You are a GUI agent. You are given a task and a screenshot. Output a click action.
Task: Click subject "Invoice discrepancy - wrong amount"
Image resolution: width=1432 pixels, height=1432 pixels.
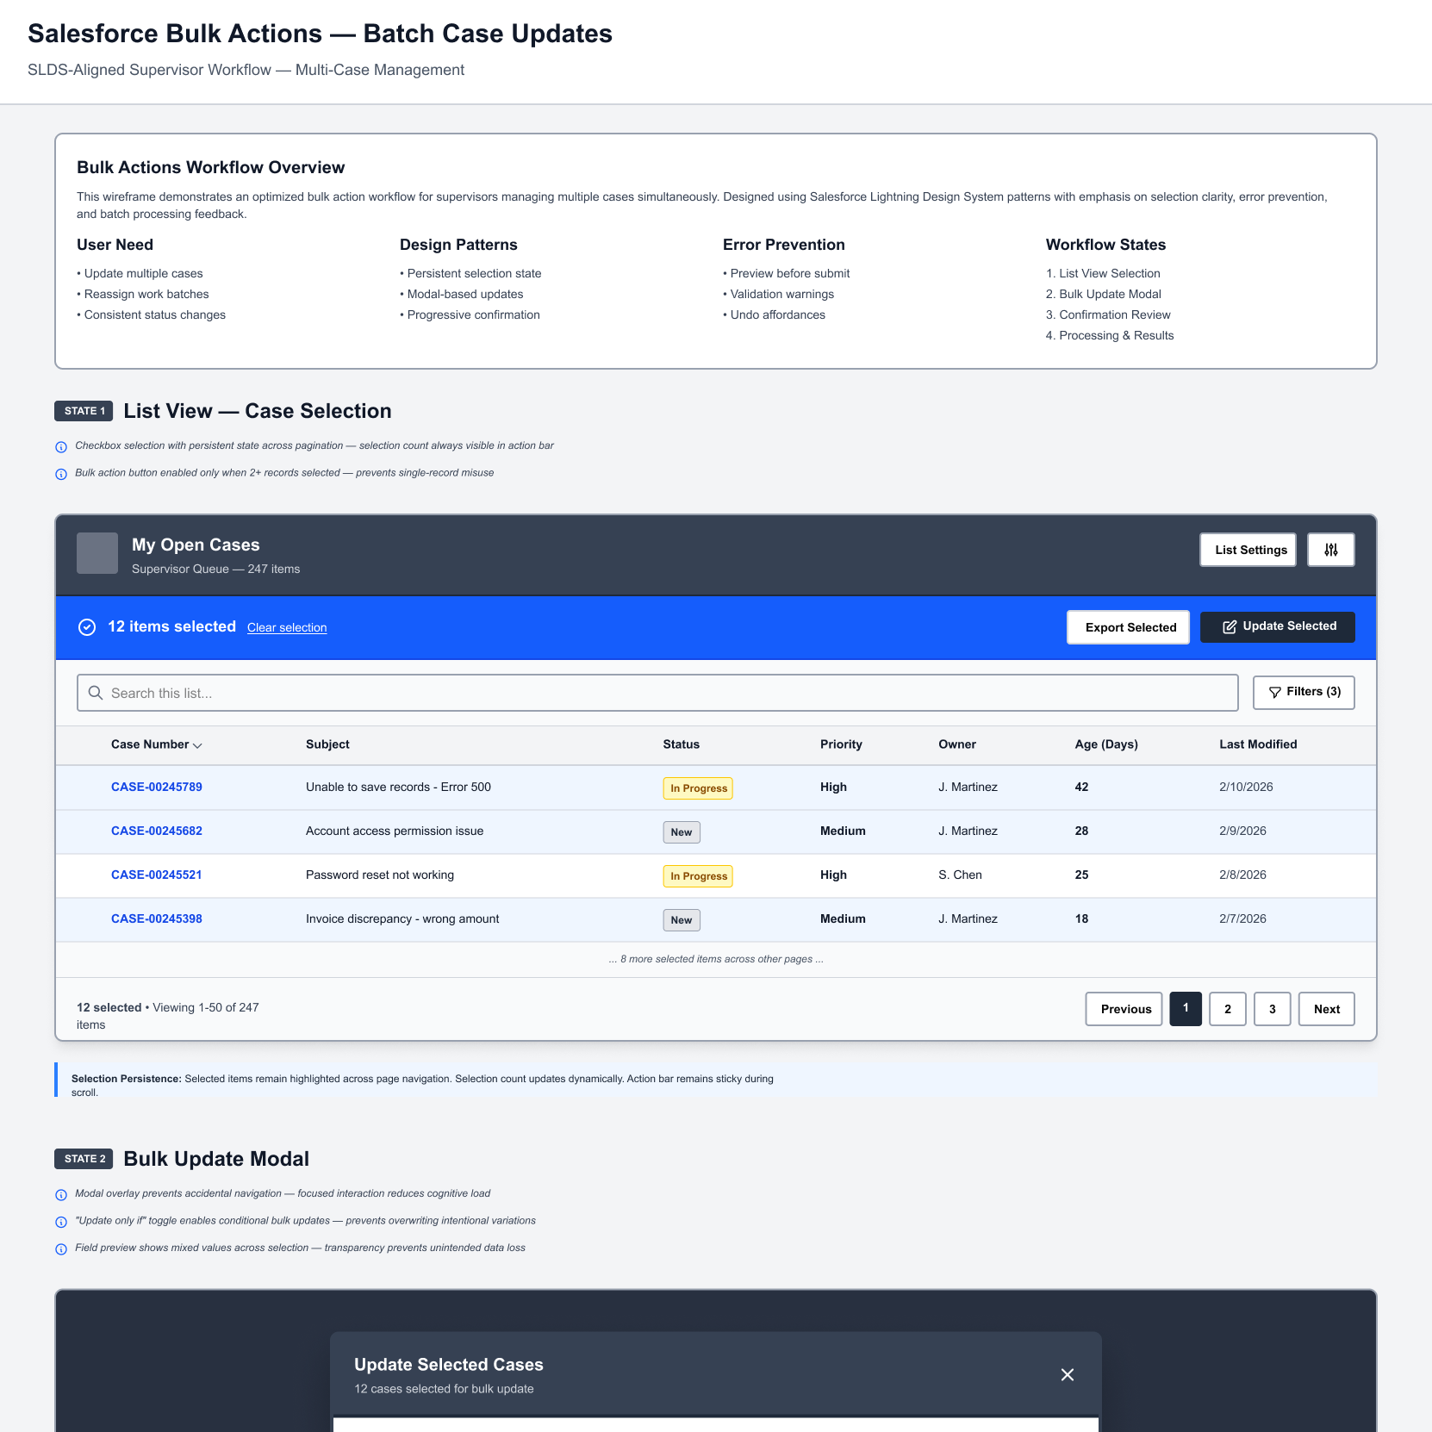pyautogui.click(x=402, y=918)
